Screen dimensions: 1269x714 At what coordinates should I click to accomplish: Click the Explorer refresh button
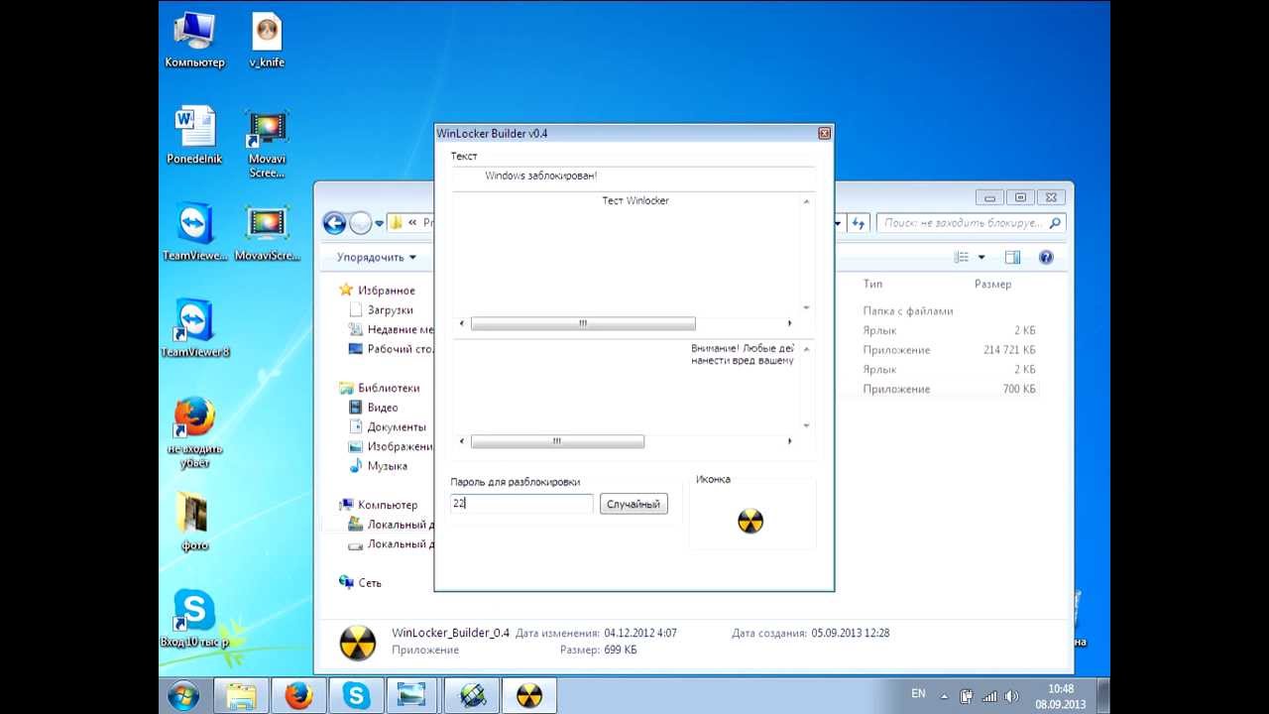pos(860,223)
